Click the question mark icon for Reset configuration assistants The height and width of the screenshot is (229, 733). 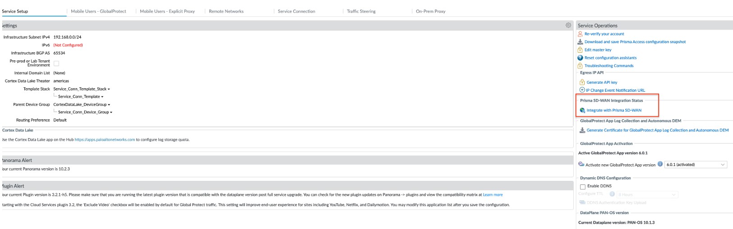[581, 58]
